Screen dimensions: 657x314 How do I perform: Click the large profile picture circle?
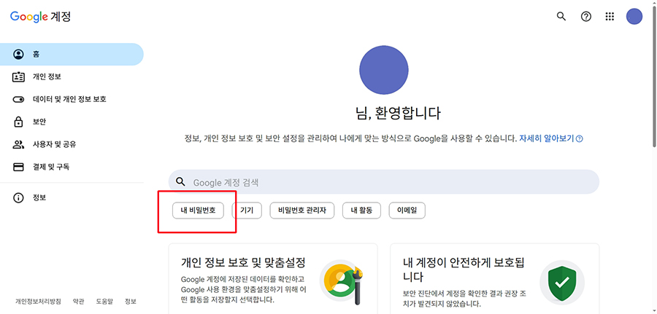384,70
